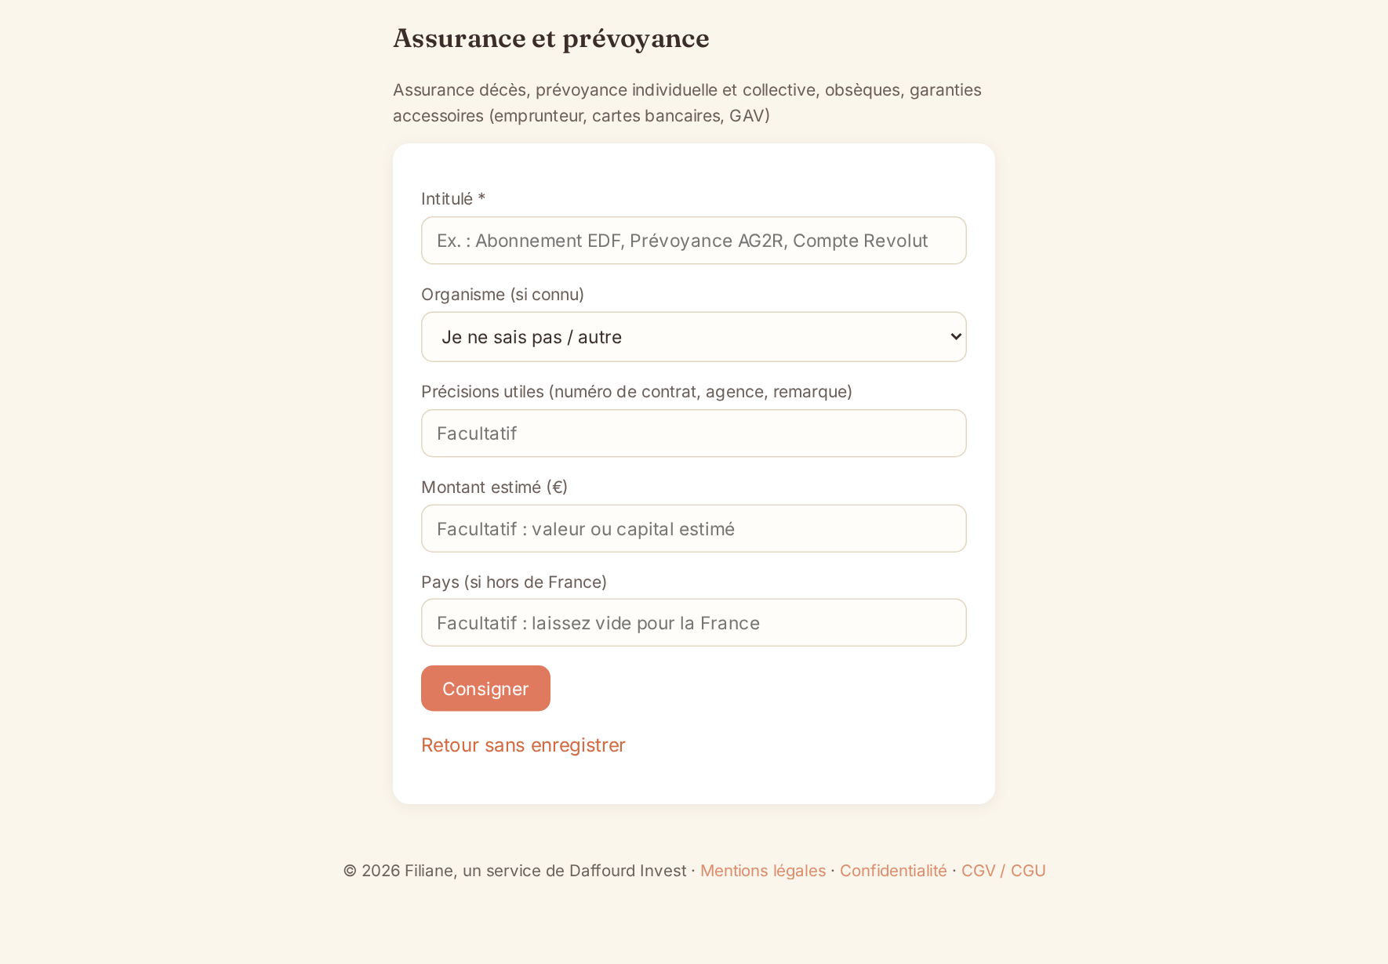
Task: Open the Mentions légales footer link
Action: (x=762, y=871)
